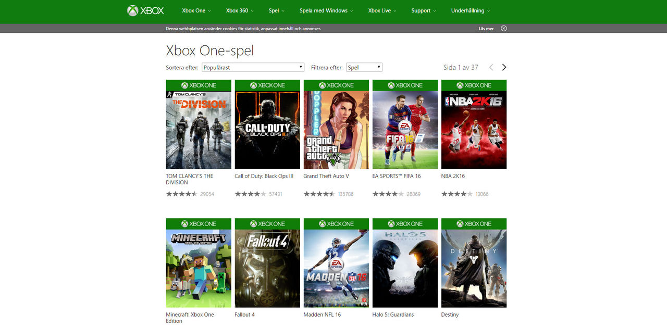Click the Minecraft Xbox One Edition cover
This screenshot has width=667, height=326.
[199, 268]
